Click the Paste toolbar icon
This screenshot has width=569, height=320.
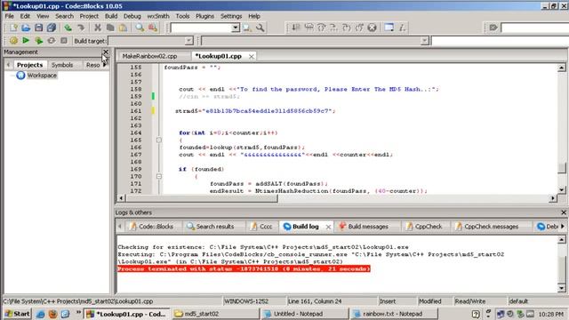click(124, 28)
